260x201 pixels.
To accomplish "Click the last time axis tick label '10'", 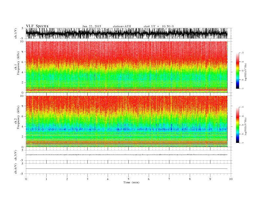I will [x=231, y=179].
